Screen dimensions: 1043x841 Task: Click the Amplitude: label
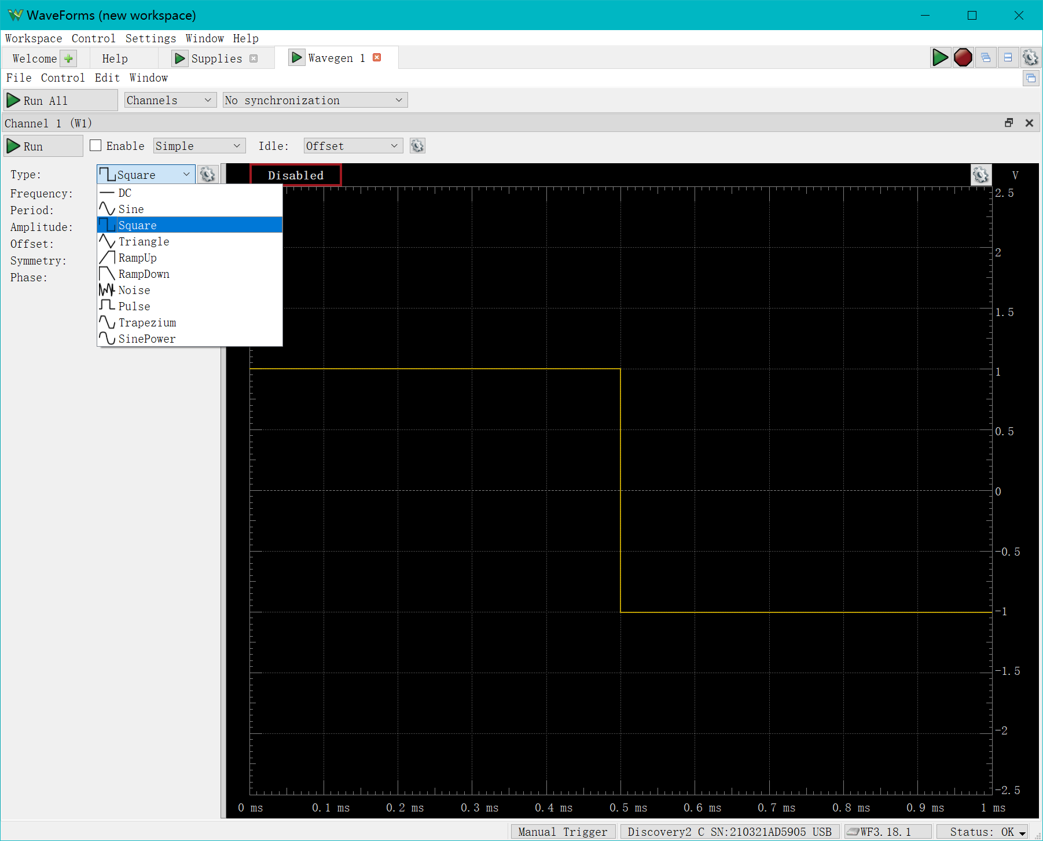point(42,227)
